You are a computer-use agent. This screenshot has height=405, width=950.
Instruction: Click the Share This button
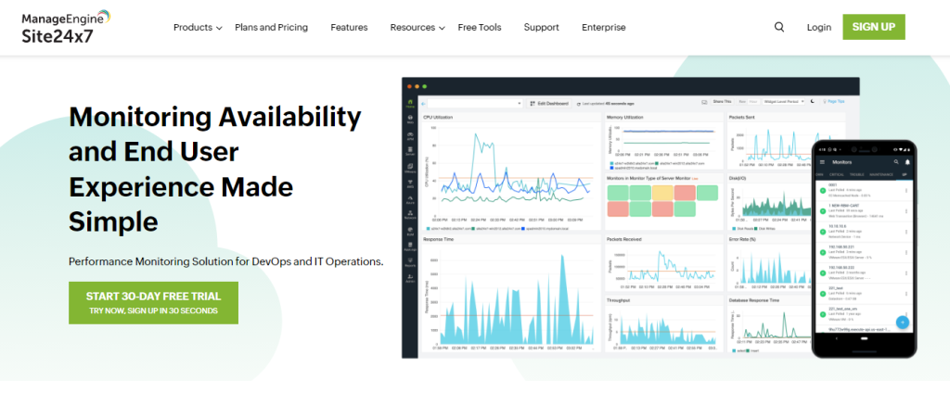coord(722,102)
